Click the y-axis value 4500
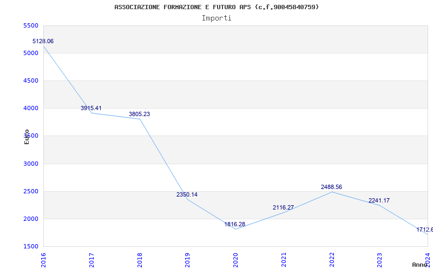Viewport: 433px width, 270px height. (x=31, y=80)
